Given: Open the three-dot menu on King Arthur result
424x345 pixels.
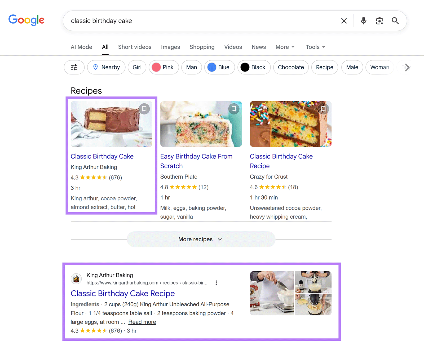Looking at the screenshot, I should (x=216, y=283).
